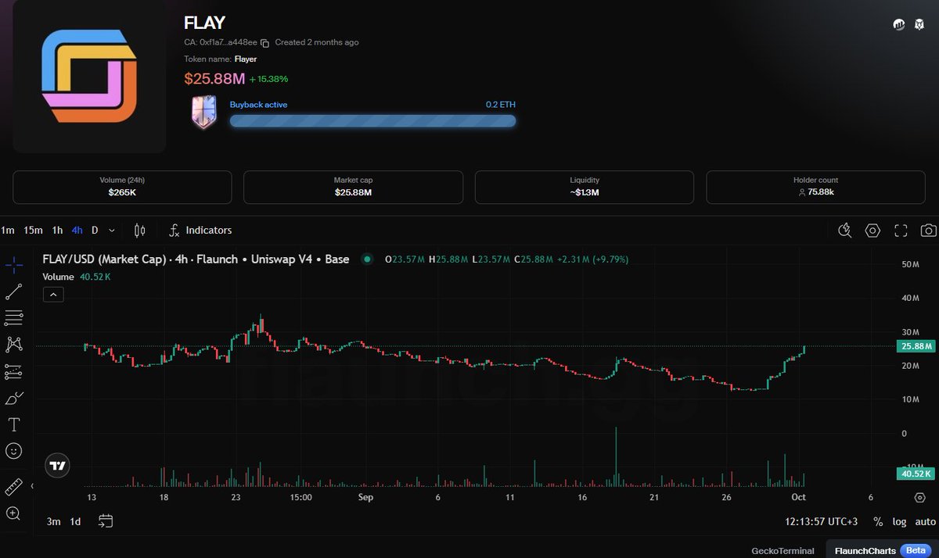The image size is (939, 558).
Task: Enter fullscreen chart mode
Action: pos(901,231)
